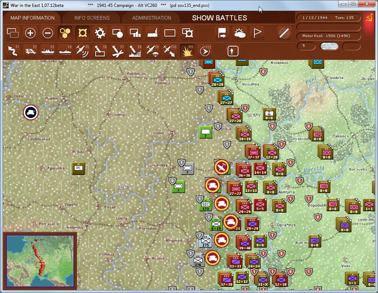Click the gear-shaped fort levels icon

pos(100,33)
